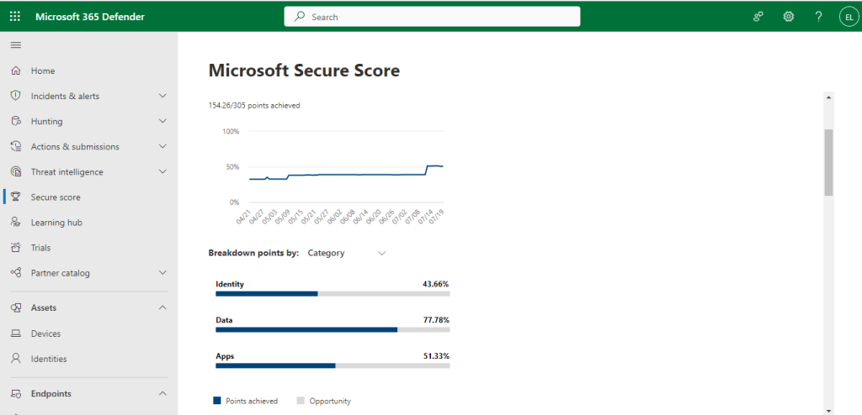This screenshot has height=415, width=862.
Task: Open the Help question mark icon
Action: [818, 17]
